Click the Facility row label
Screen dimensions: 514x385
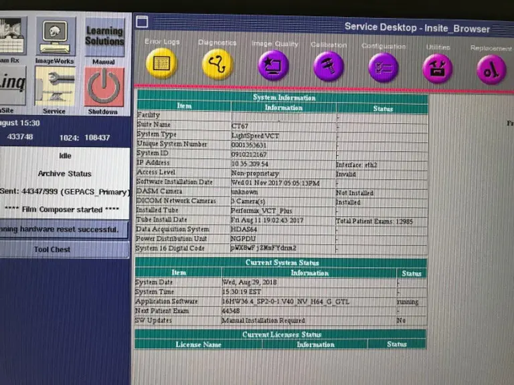coord(149,115)
